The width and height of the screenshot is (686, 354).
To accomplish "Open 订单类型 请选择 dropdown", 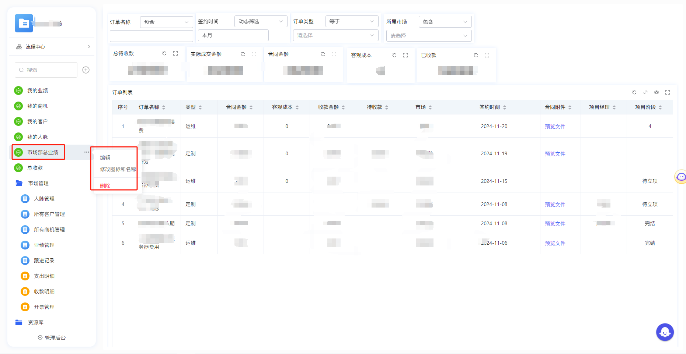I will (x=335, y=35).
